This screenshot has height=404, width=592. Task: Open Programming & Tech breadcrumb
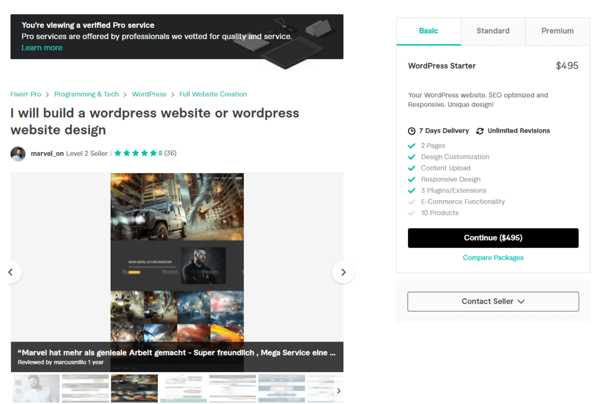[87, 94]
